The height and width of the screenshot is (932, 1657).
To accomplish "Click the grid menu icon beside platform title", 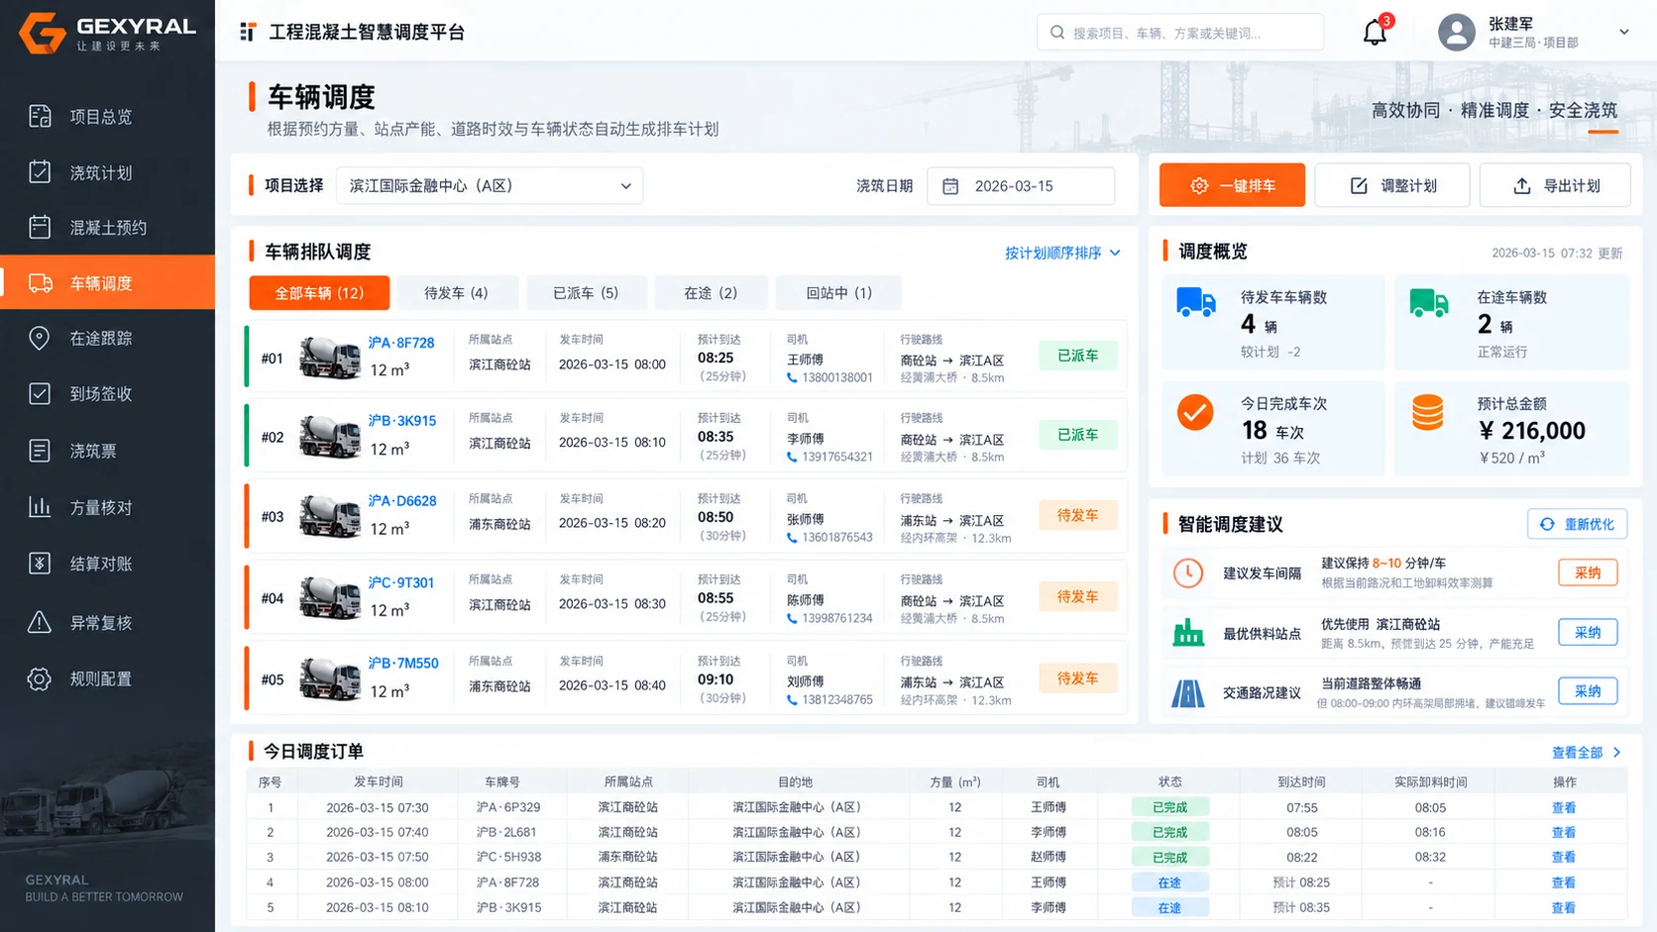I will tap(248, 32).
